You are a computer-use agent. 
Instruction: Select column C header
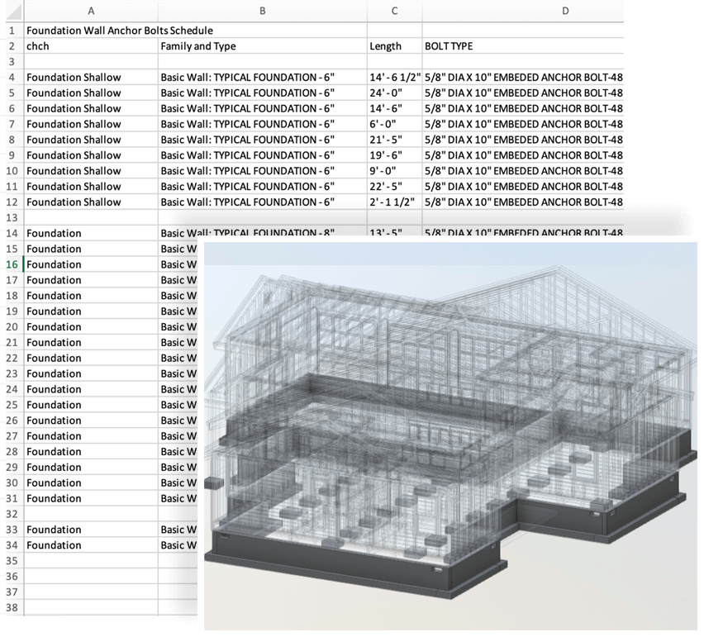394,11
